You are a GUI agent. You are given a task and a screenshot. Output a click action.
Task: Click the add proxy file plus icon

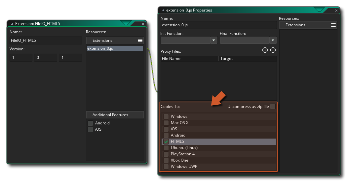coord(265,50)
